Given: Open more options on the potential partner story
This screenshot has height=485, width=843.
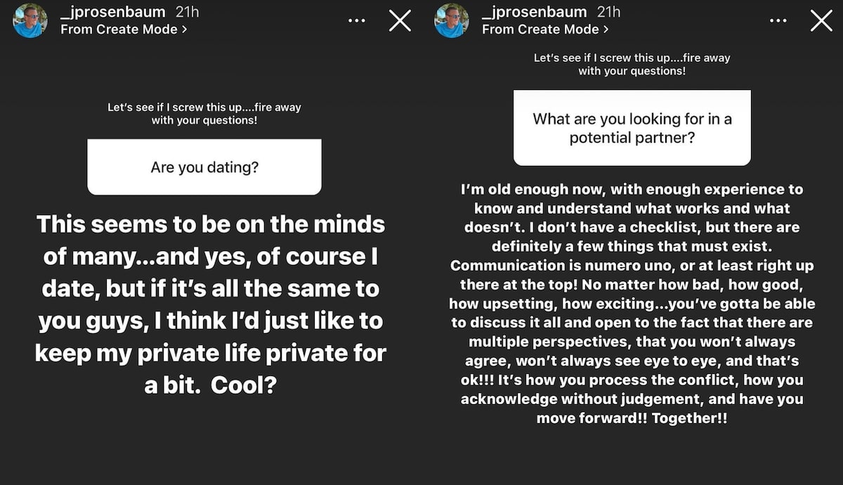Looking at the screenshot, I should [778, 21].
